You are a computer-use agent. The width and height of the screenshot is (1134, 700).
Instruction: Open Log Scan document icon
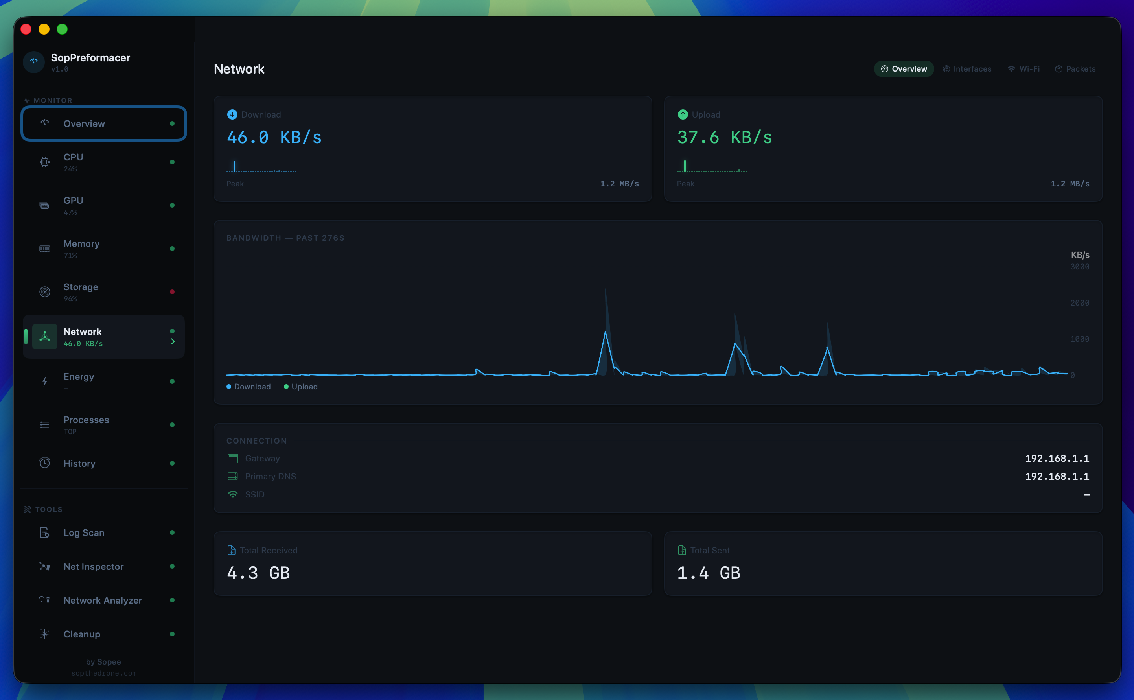(44, 532)
